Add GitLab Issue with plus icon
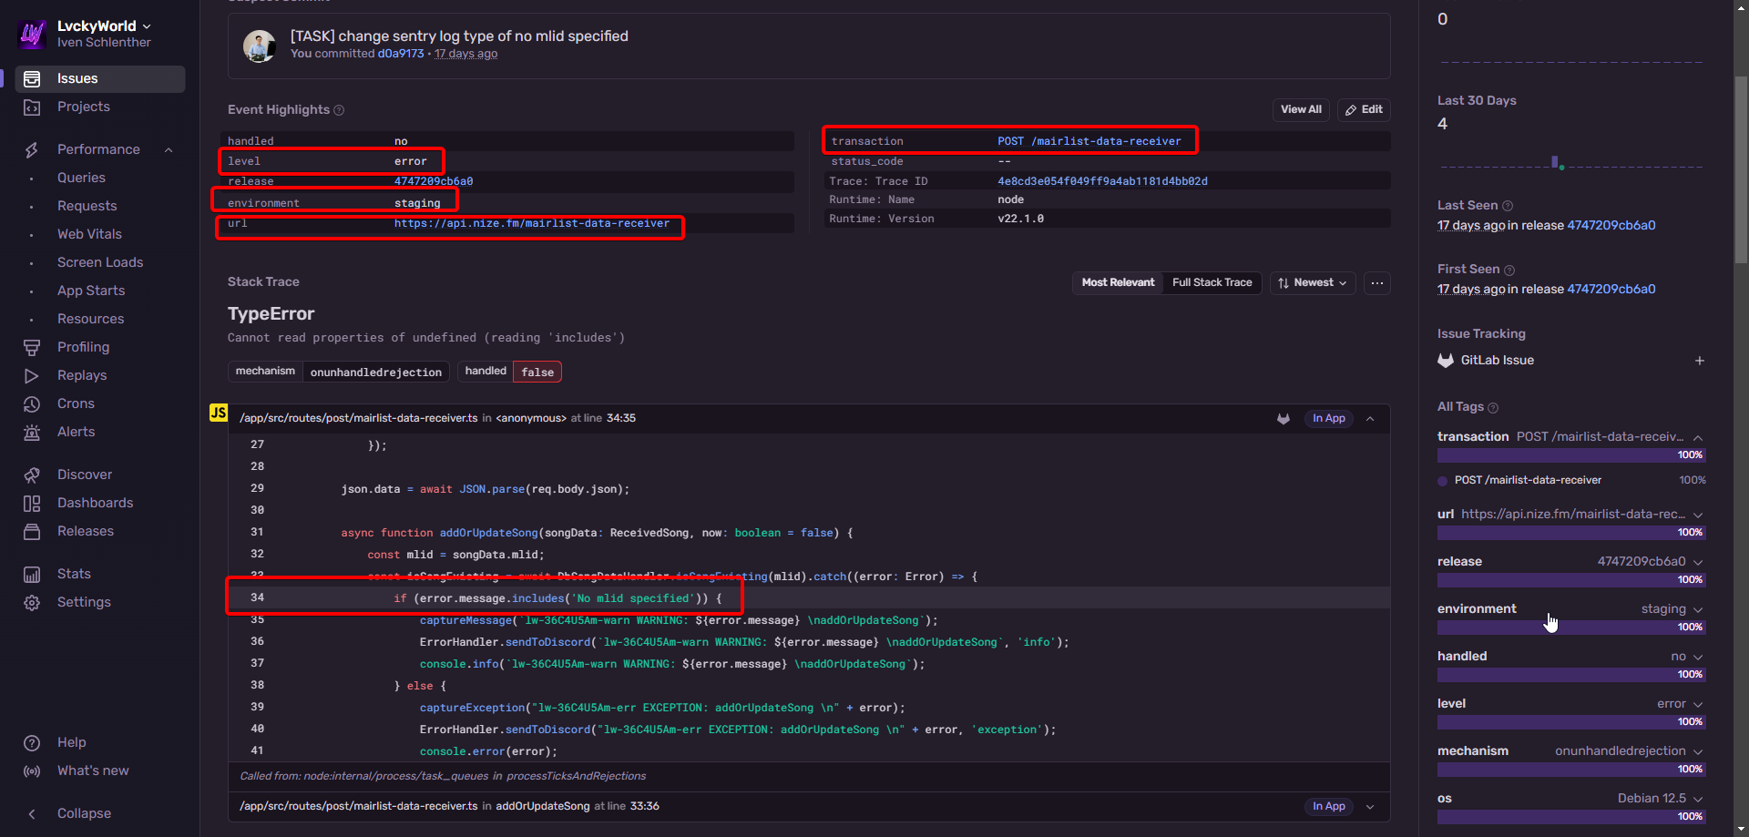Viewport: 1749px width, 837px height. point(1699,361)
